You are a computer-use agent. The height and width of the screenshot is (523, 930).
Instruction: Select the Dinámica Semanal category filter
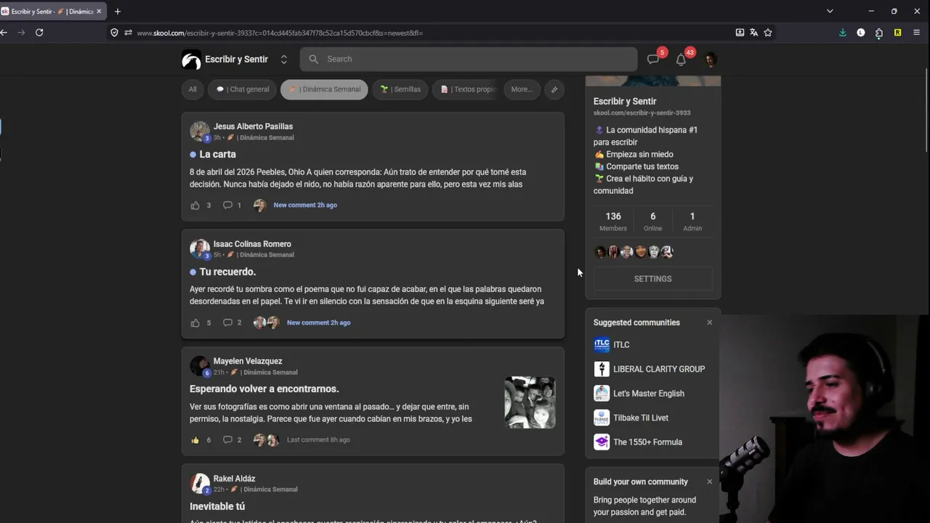[324, 89]
